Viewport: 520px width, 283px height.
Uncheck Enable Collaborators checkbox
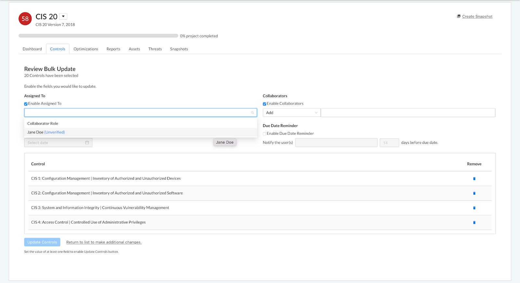pyautogui.click(x=265, y=104)
